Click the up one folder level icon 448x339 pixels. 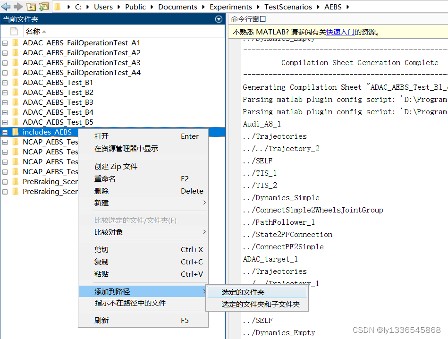pos(31,7)
